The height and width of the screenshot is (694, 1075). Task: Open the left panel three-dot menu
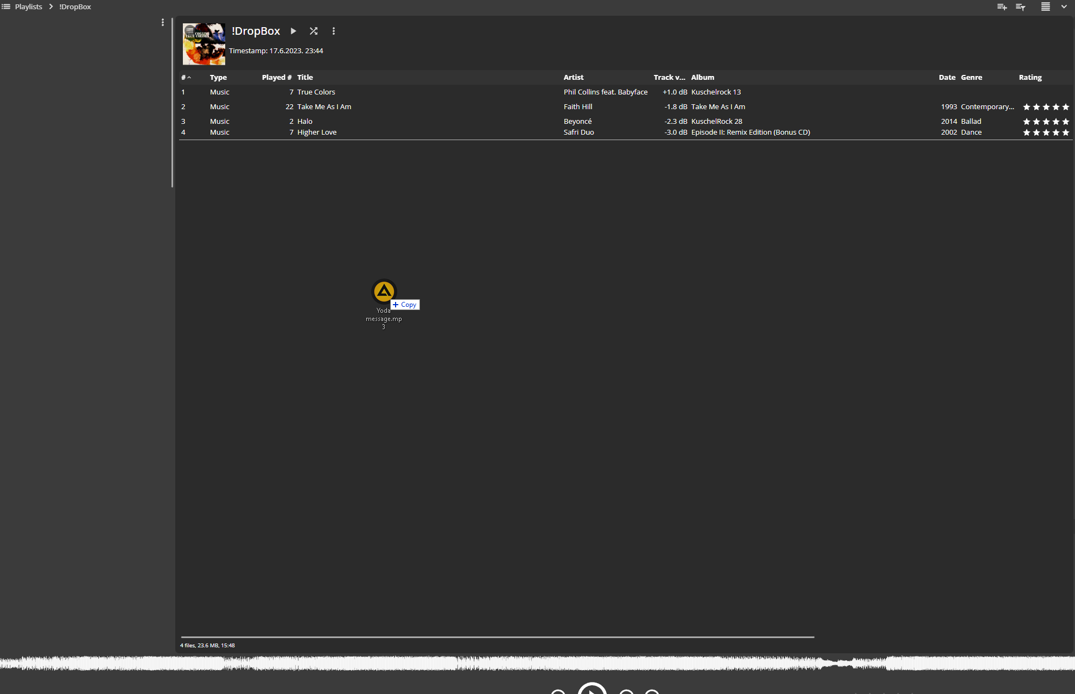pos(162,22)
